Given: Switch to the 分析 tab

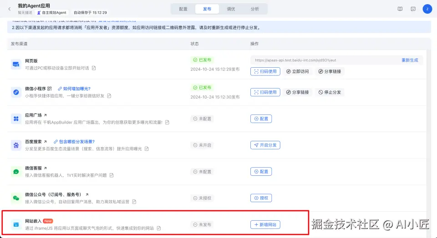Looking at the screenshot, I should pos(255,9).
